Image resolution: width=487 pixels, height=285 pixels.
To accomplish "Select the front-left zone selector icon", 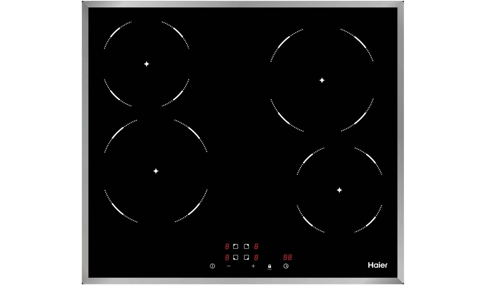I will [236, 257].
